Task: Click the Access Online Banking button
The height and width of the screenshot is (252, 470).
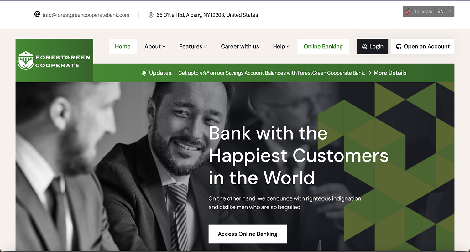Action: coord(248,234)
